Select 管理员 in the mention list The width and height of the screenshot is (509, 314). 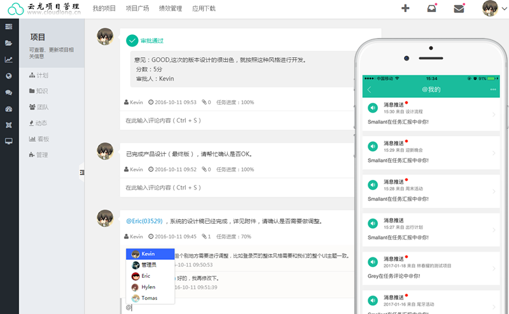click(150, 265)
